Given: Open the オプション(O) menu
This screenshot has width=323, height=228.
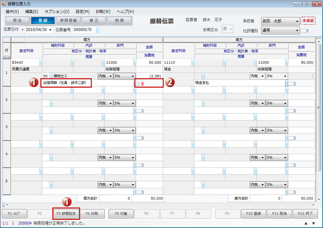Looking at the screenshot, I should [x=57, y=12].
